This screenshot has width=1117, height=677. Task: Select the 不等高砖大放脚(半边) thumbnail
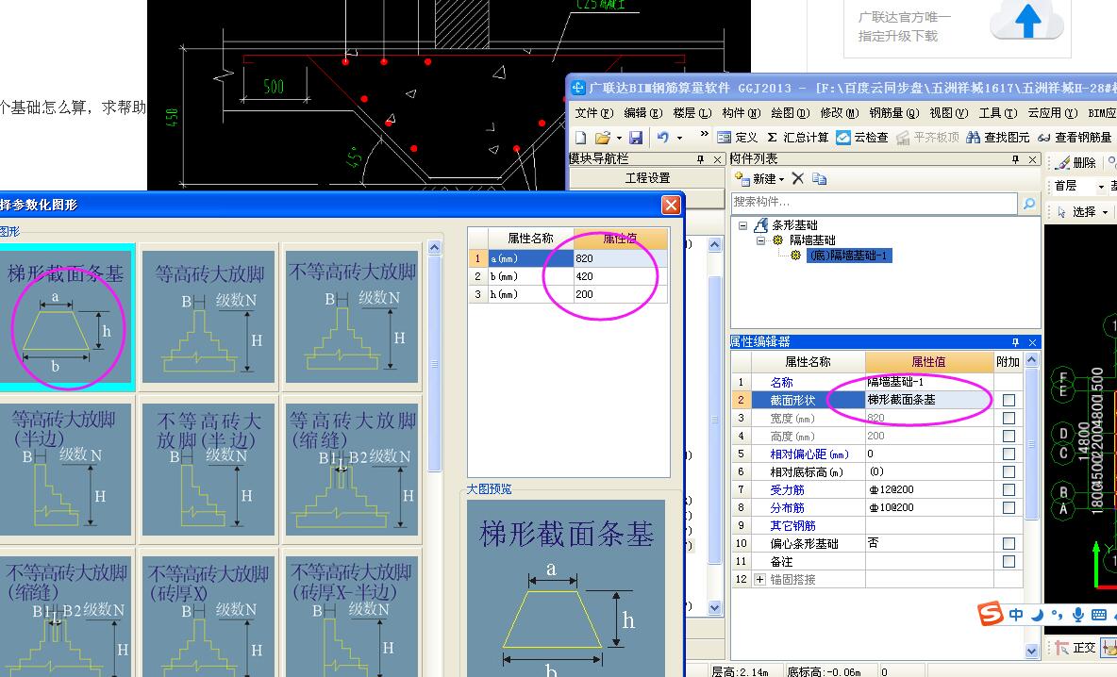tap(208, 470)
